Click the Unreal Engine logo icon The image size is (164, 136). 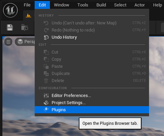[x=10, y=10]
